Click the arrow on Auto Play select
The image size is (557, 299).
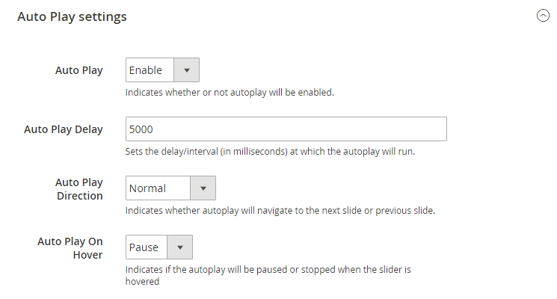(x=186, y=70)
